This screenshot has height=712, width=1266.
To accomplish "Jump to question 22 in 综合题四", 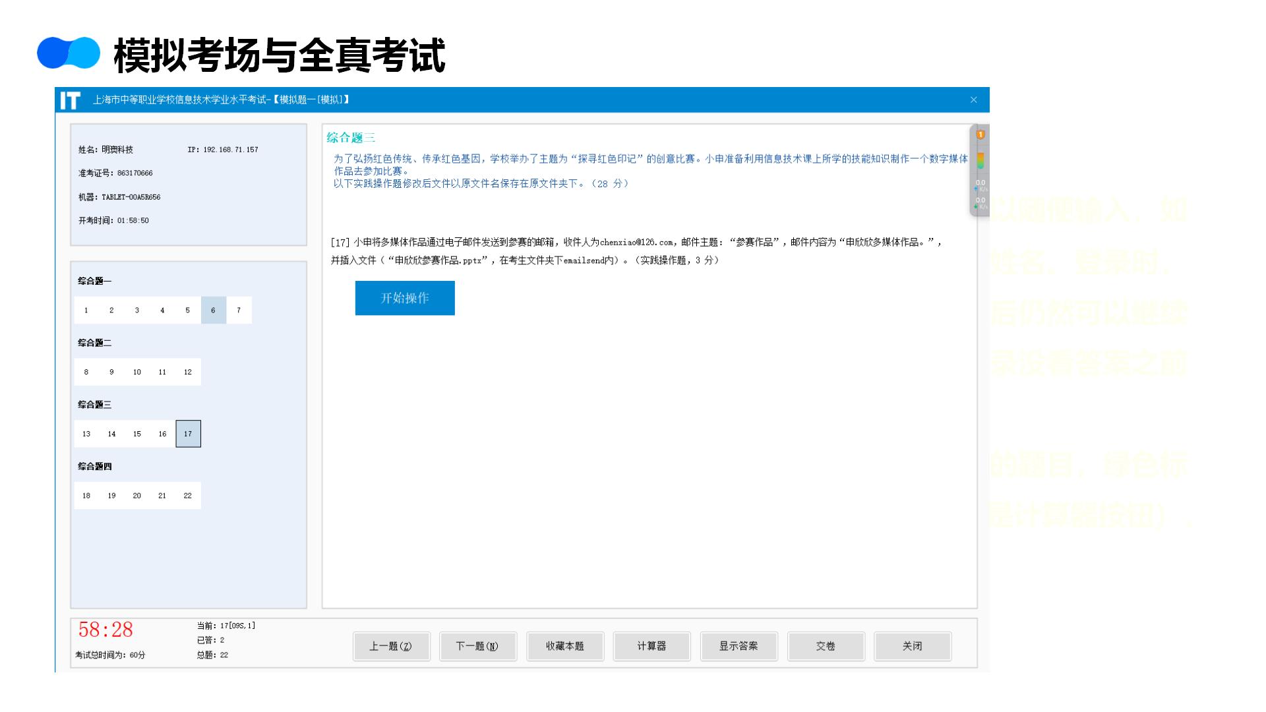I will [x=188, y=496].
